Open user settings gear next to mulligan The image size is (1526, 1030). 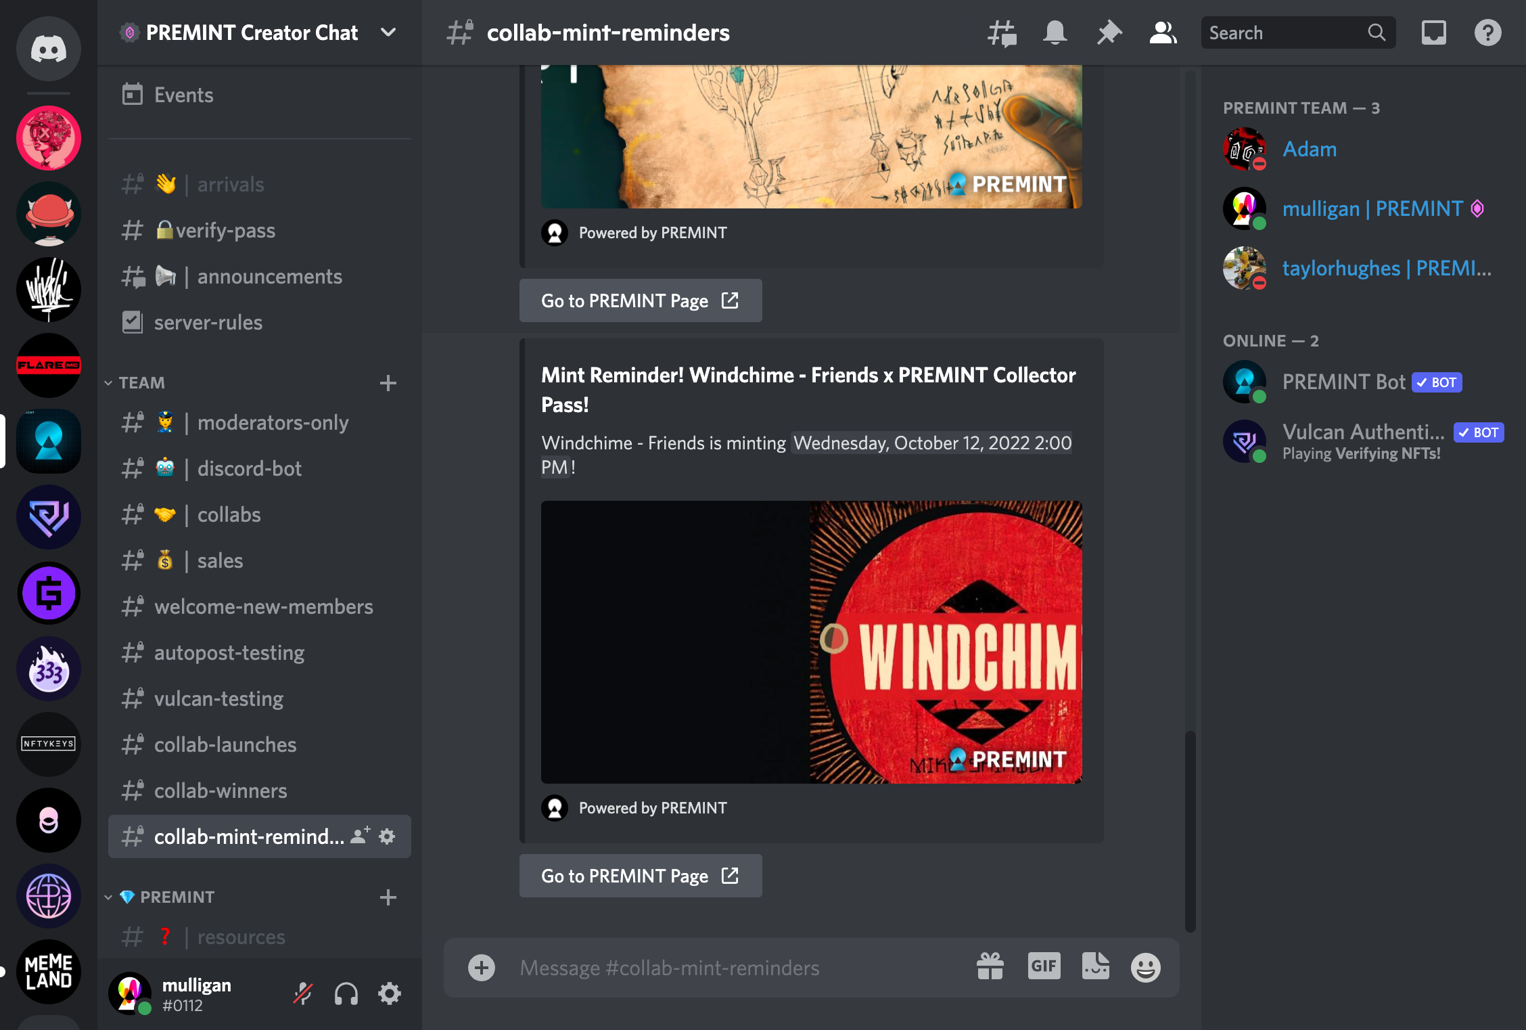390,993
